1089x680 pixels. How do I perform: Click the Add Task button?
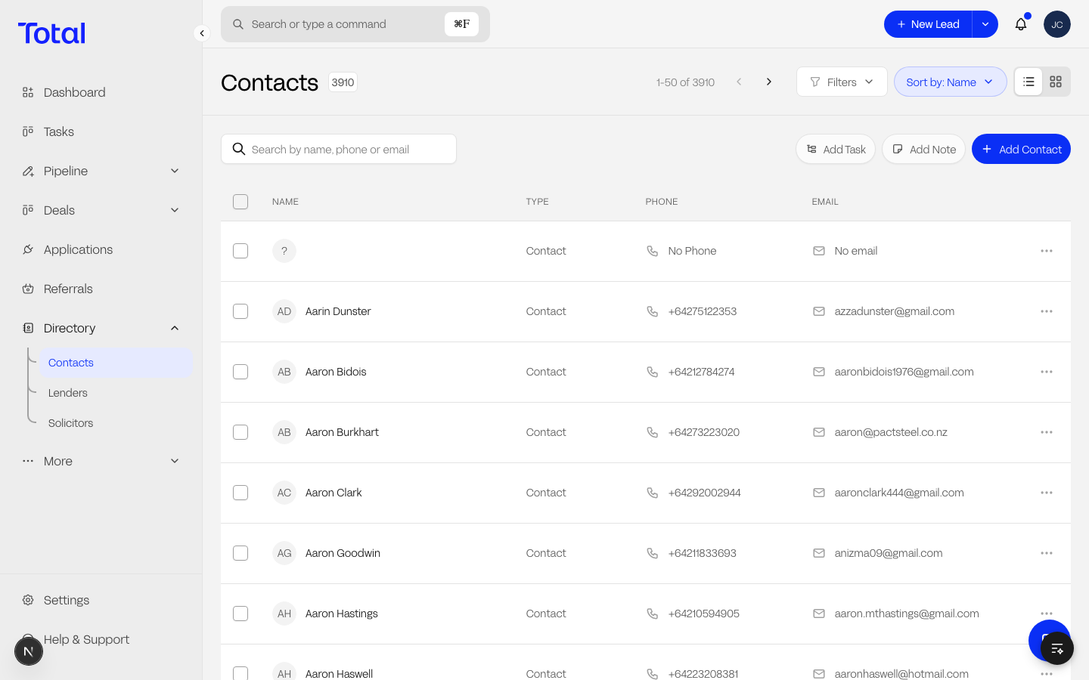click(x=836, y=149)
